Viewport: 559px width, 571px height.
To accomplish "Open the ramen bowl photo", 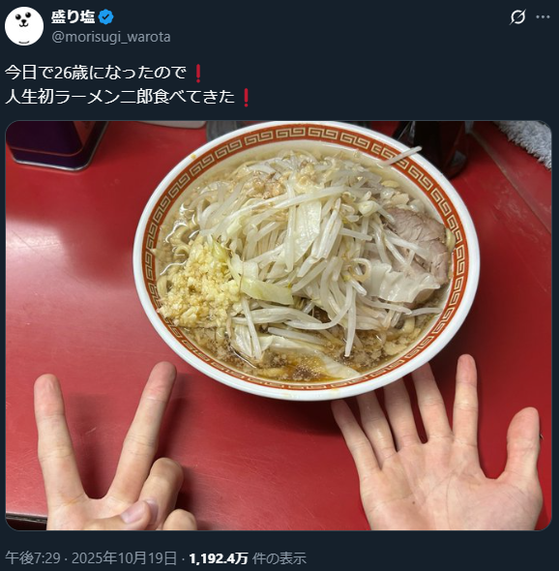I will [279, 325].
